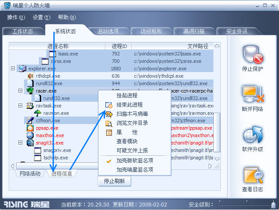The image size is (279, 210).
Task: Click the 属性 properties menu icon
Action: click(109, 133)
